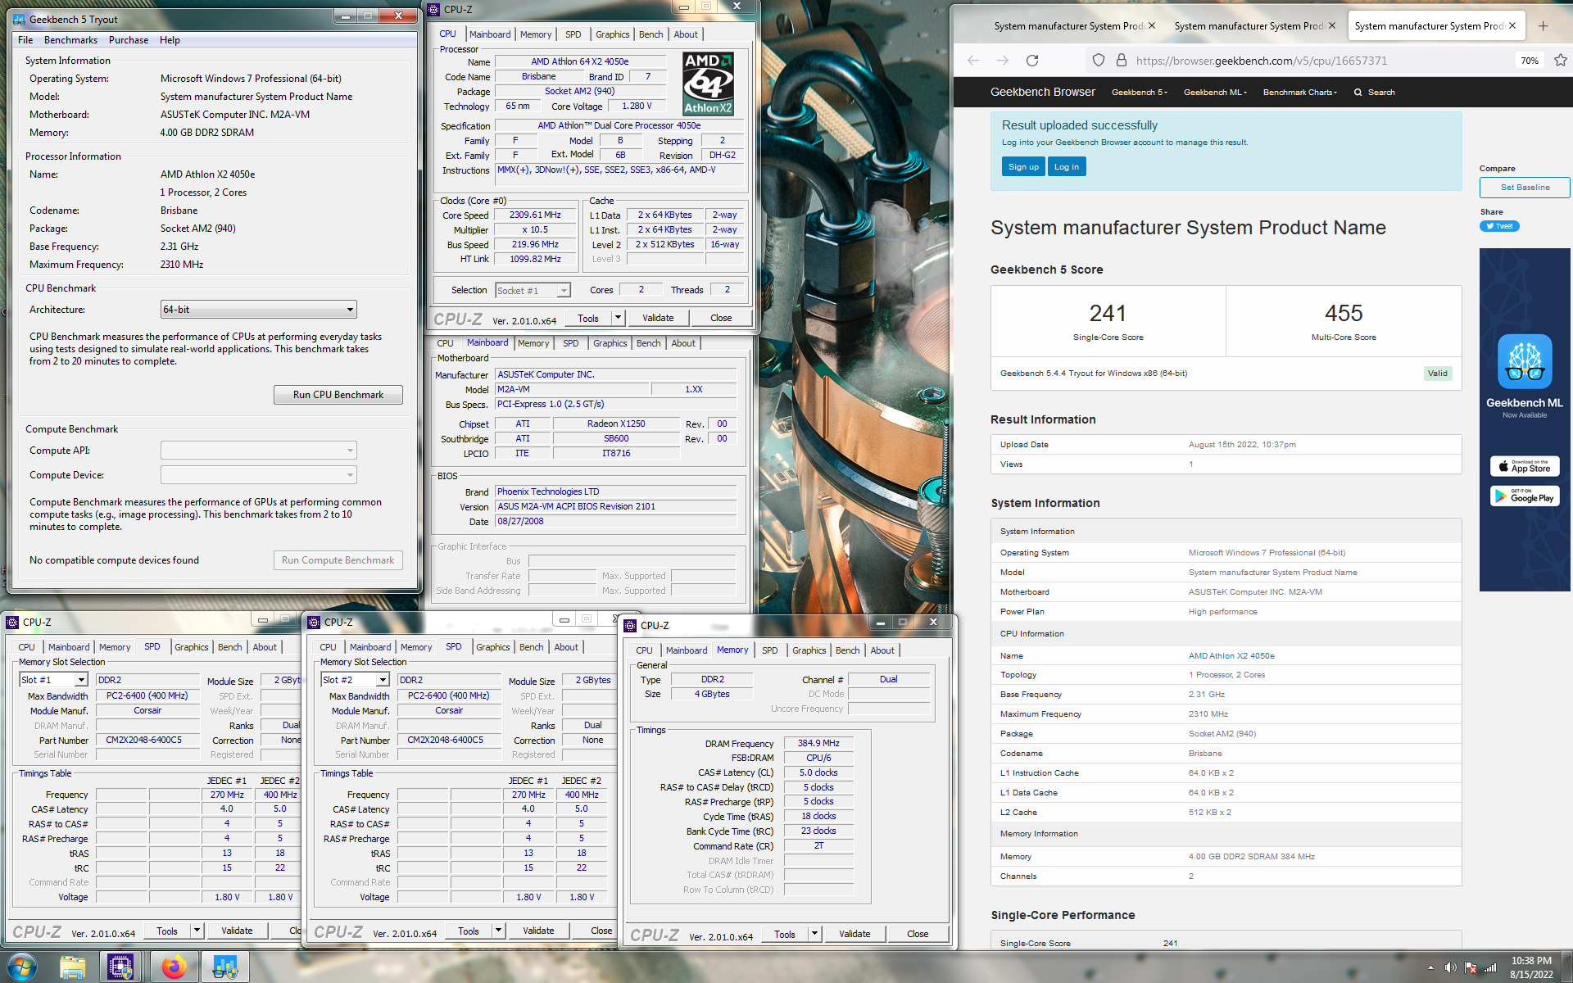The width and height of the screenshot is (1573, 983).
Task: Go forward in Firefox
Action: pos(1003,61)
